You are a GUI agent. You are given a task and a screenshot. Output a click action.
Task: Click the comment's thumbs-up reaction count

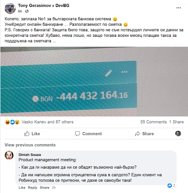point(171,185)
